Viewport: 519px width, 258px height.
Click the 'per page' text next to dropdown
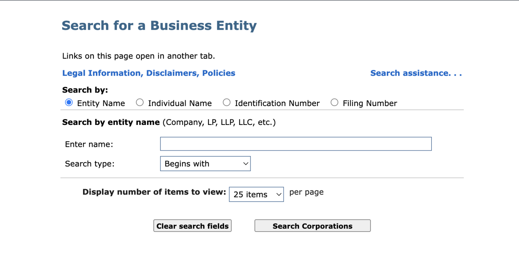[x=306, y=192]
